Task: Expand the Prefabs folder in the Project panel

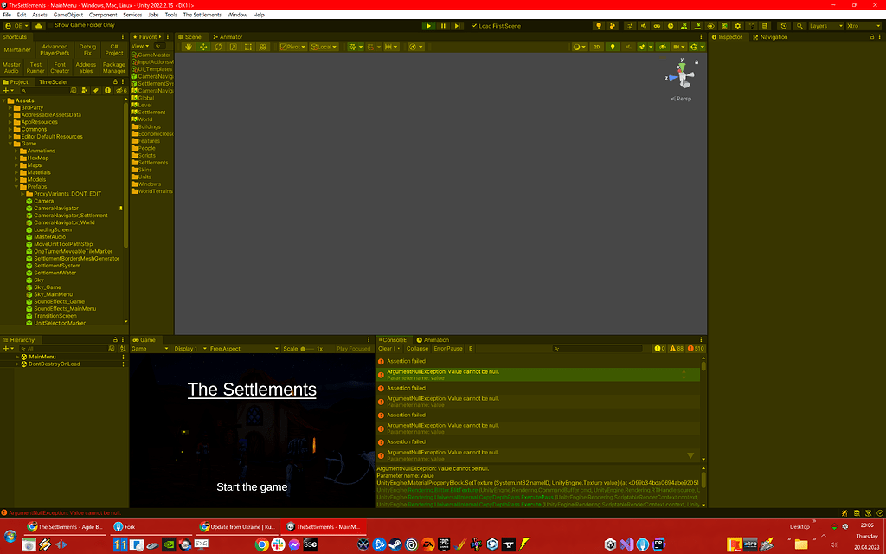Action: (17, 186)
